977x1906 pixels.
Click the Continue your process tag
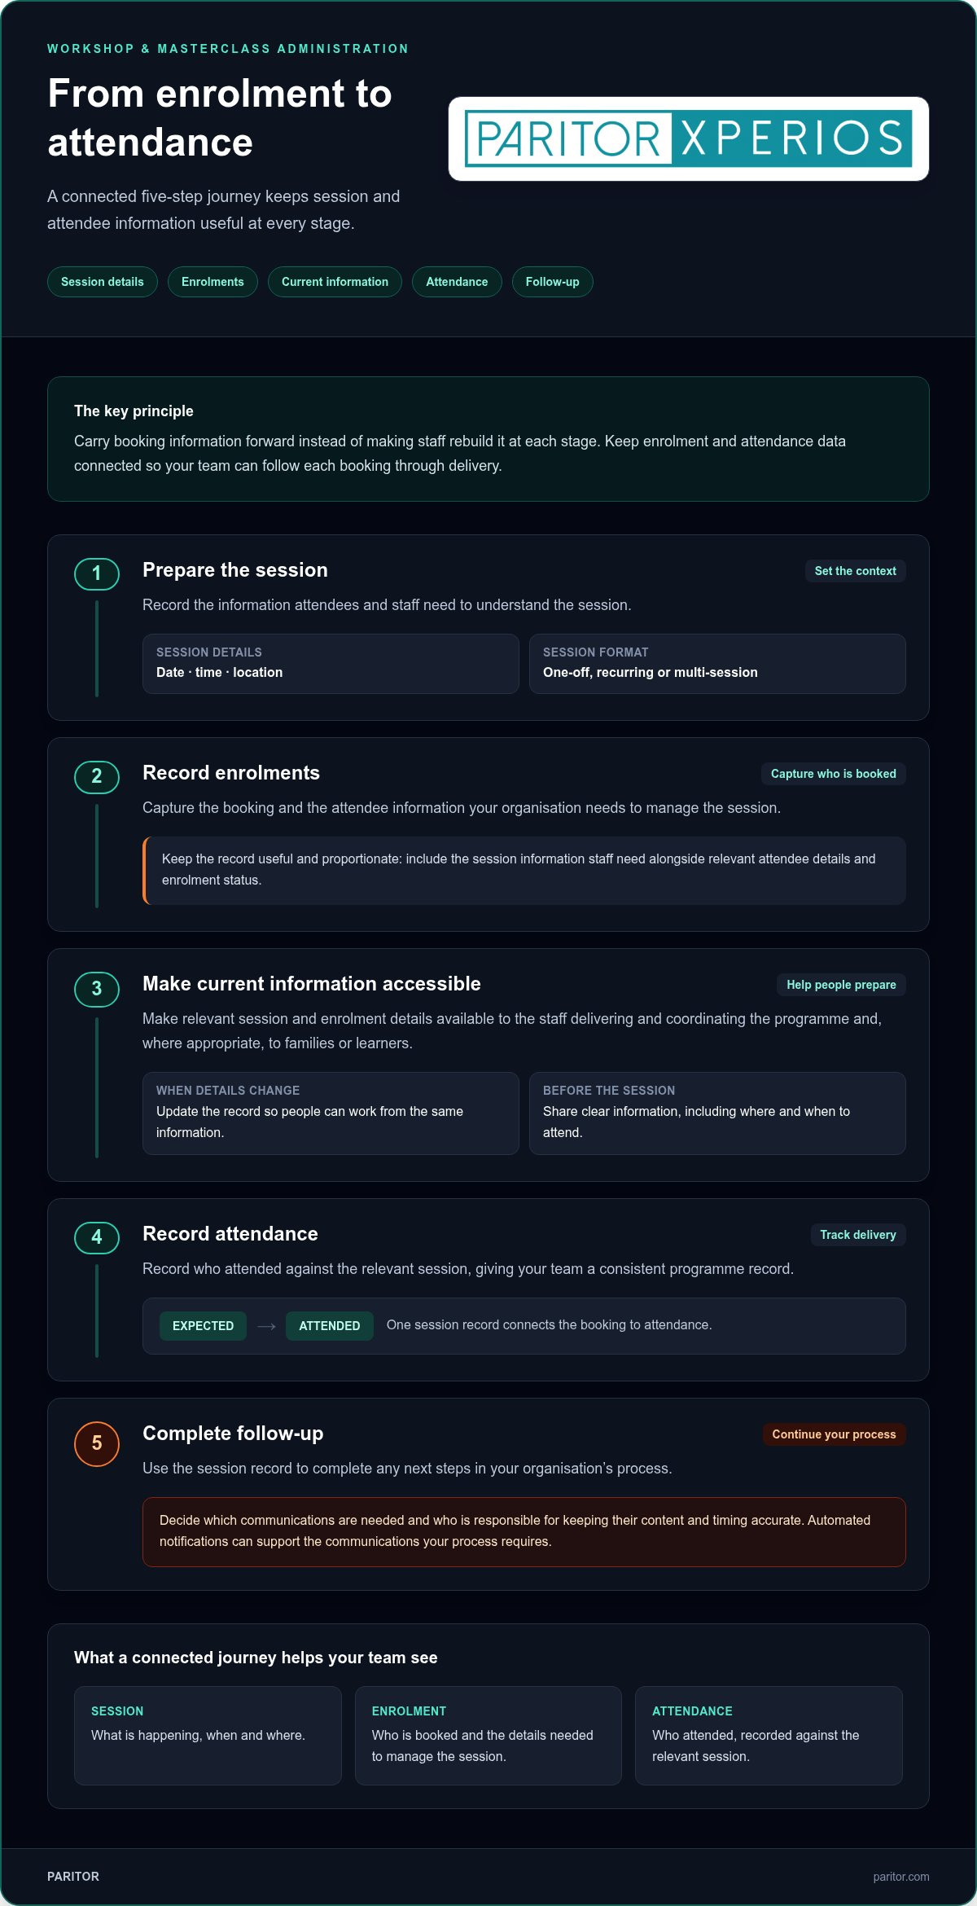(835, 1434)
